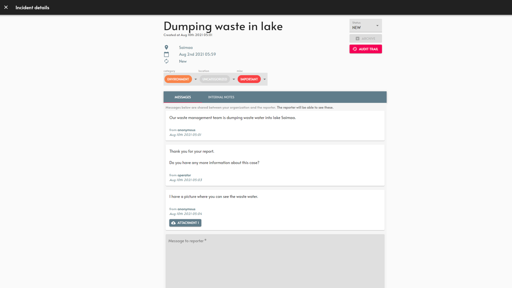Click the gray Uncategorized location chip
Image resolution: width=512 pixels, height=288 pixels.
tap(214, 79)
